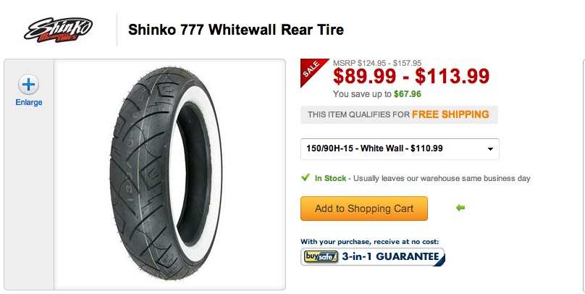Click the MSRP $124.95 - $157.95 text

(377, 63)
